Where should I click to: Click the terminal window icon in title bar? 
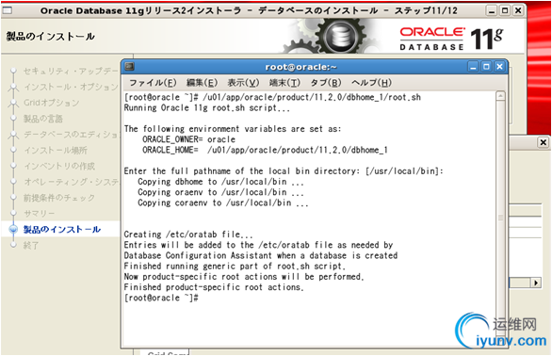129,66
